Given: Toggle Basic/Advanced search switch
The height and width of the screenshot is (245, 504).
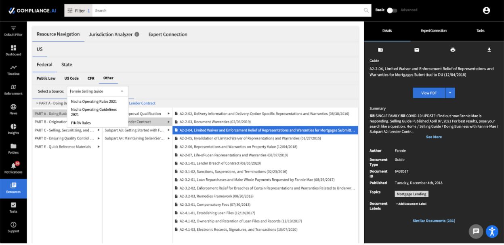Looking at the screenshot, I should coord(392,10).
